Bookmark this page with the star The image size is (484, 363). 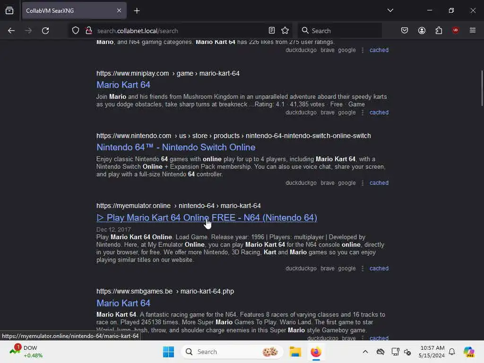pos(285,30)
